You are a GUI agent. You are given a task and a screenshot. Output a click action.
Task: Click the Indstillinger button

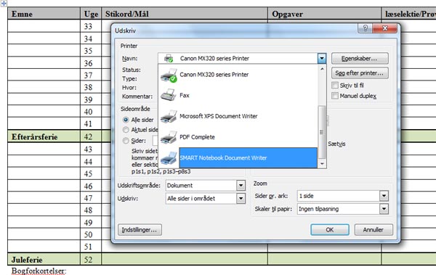point(140,230)
